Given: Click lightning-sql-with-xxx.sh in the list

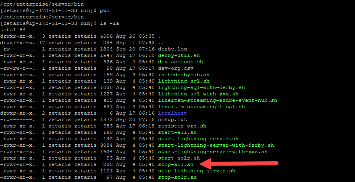Looking at the screenshot, I should [x=198, y=94].
